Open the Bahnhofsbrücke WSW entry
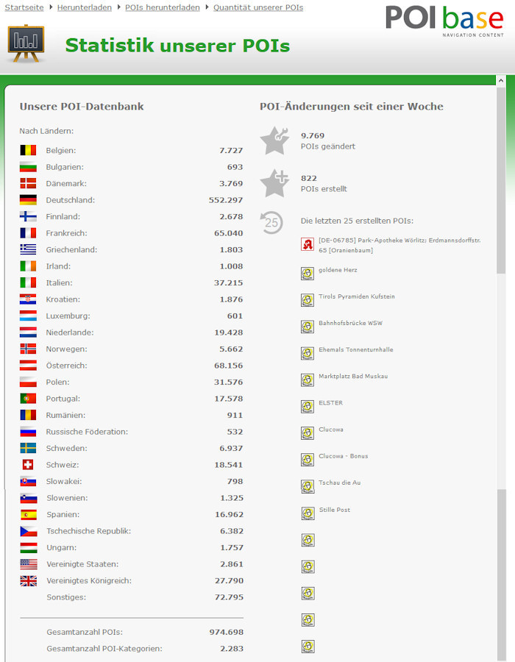 pyautogui.click(x=350, y=323)
